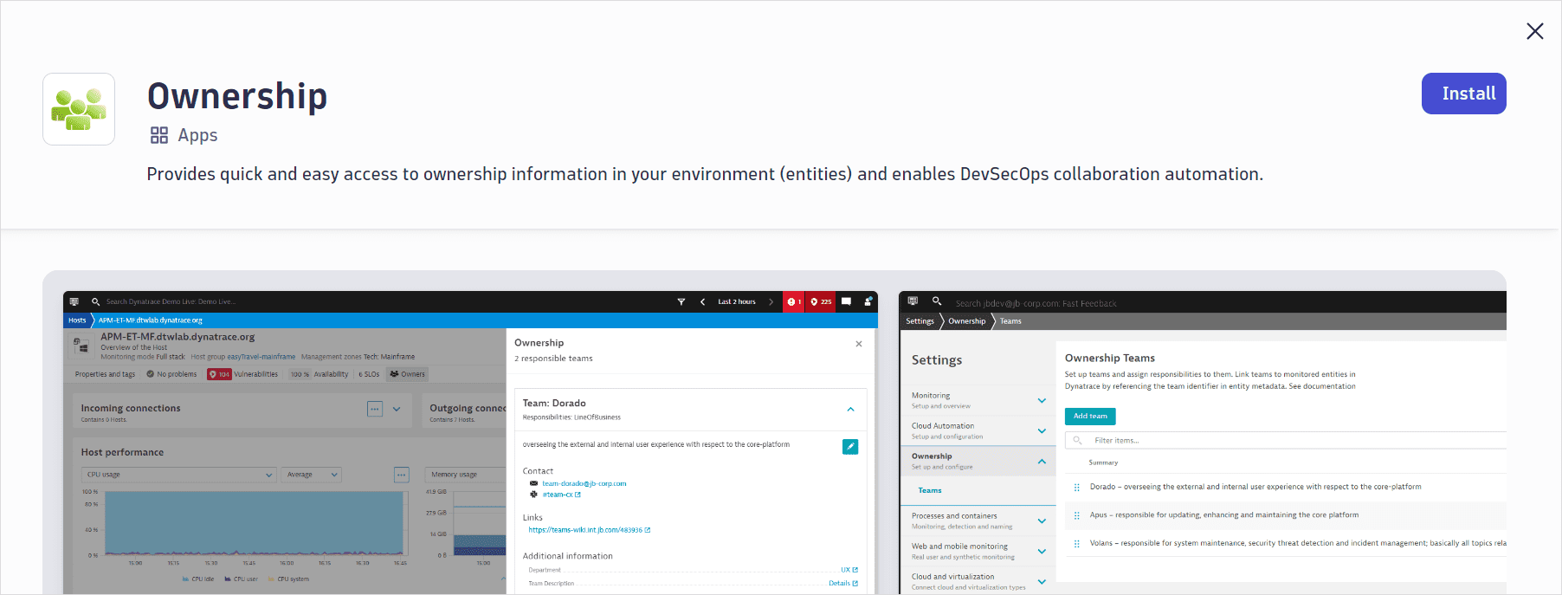The height and width of the screenshot is (595, 1562).
Task: Open the Apps category link
Action: pyautogui.click(x=197, y=135)
